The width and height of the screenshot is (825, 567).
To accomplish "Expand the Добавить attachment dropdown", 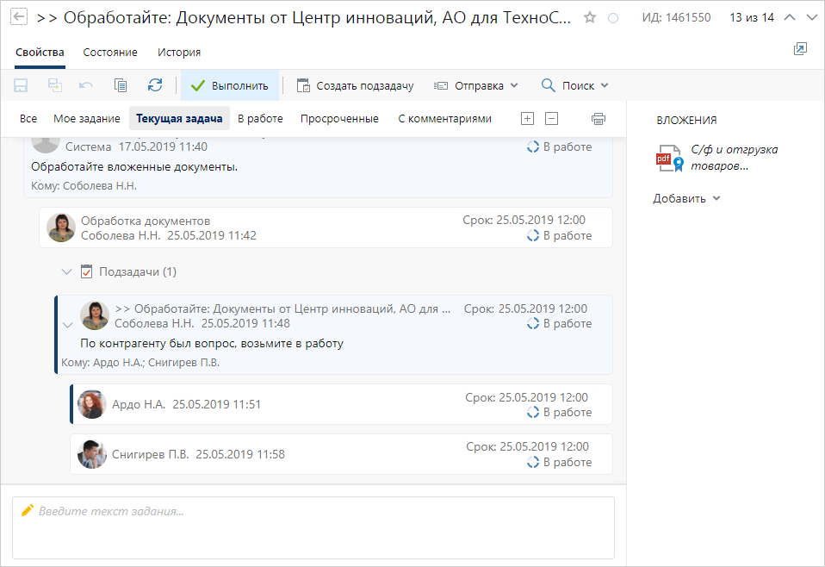I will pos(686,198).
